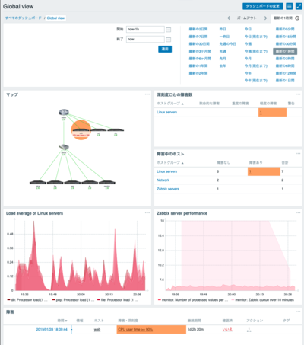Screen dimensions: 304x345
Task: Select 今日 time range
Action: pos(248,29)
